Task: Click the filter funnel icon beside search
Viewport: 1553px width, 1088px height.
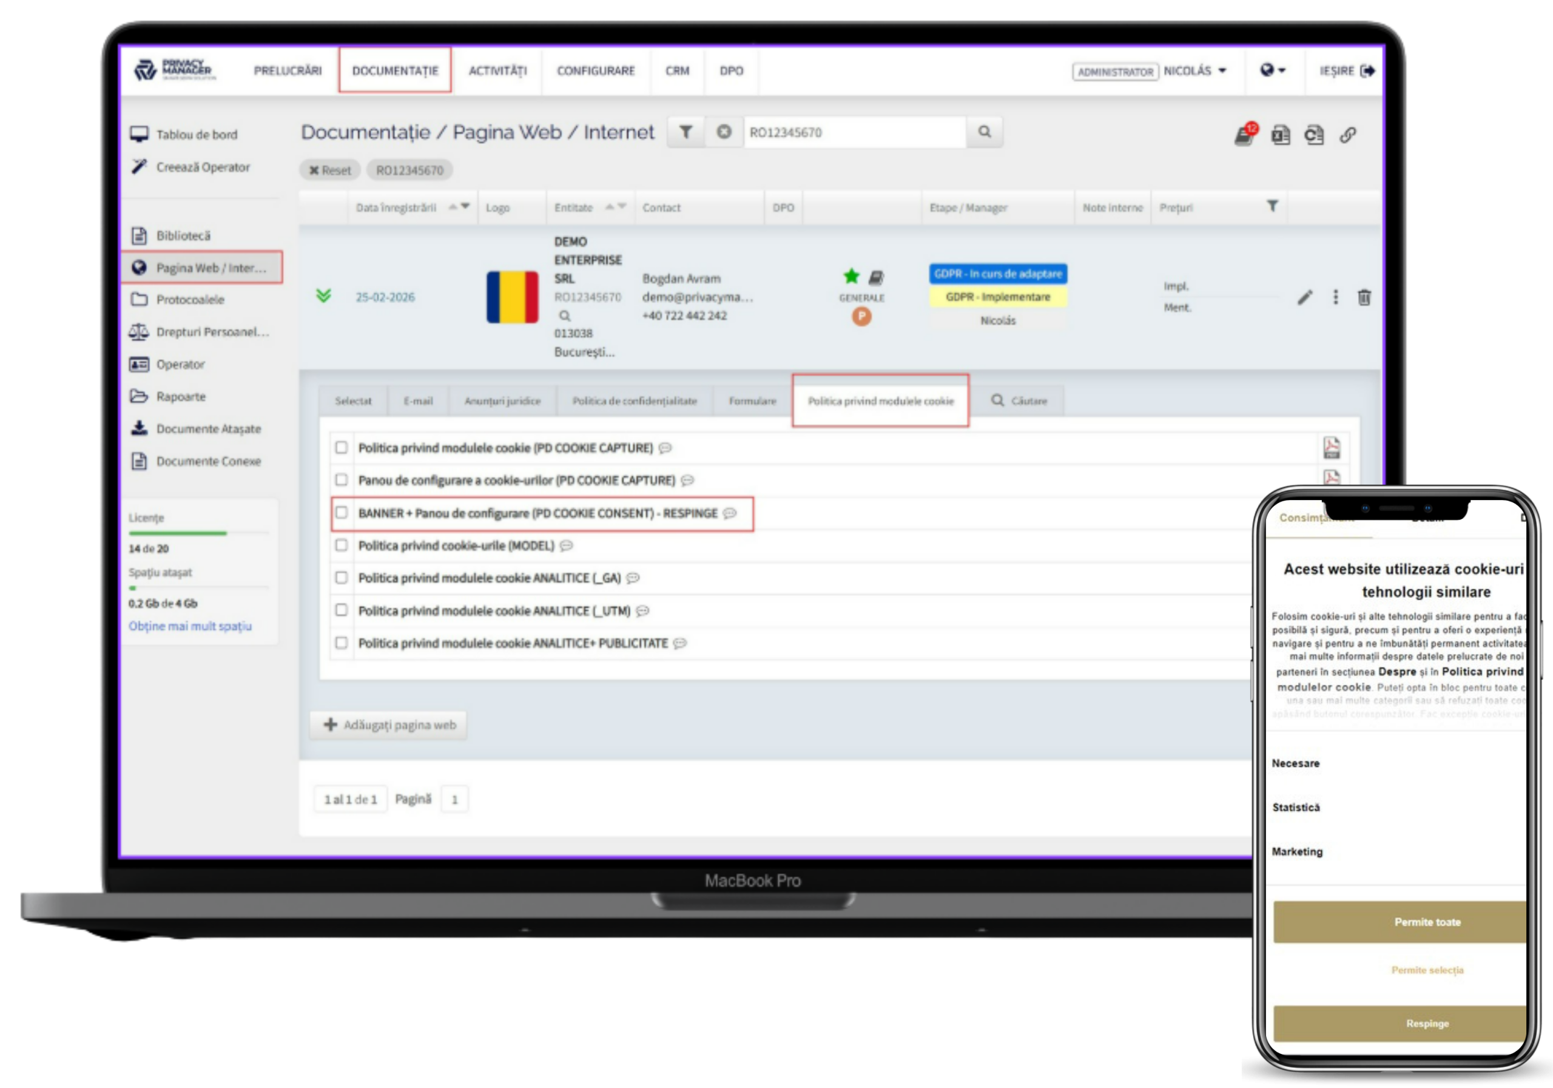Action: [x=685, y=132]
